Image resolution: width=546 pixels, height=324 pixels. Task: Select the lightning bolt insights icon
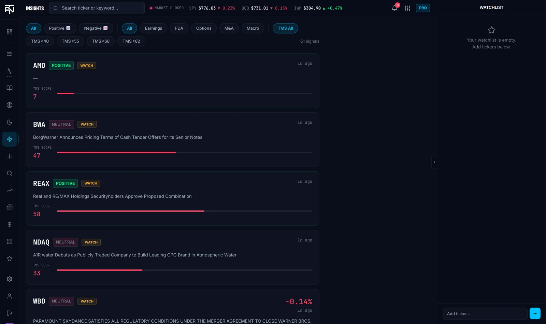pyautogui.click(x=10, y=139)
